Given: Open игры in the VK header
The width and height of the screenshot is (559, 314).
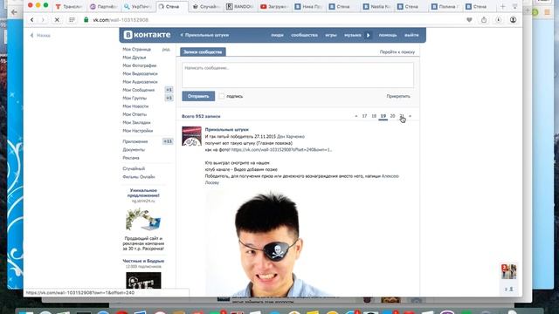Looking at the screenshot, I should click(331, 35).
